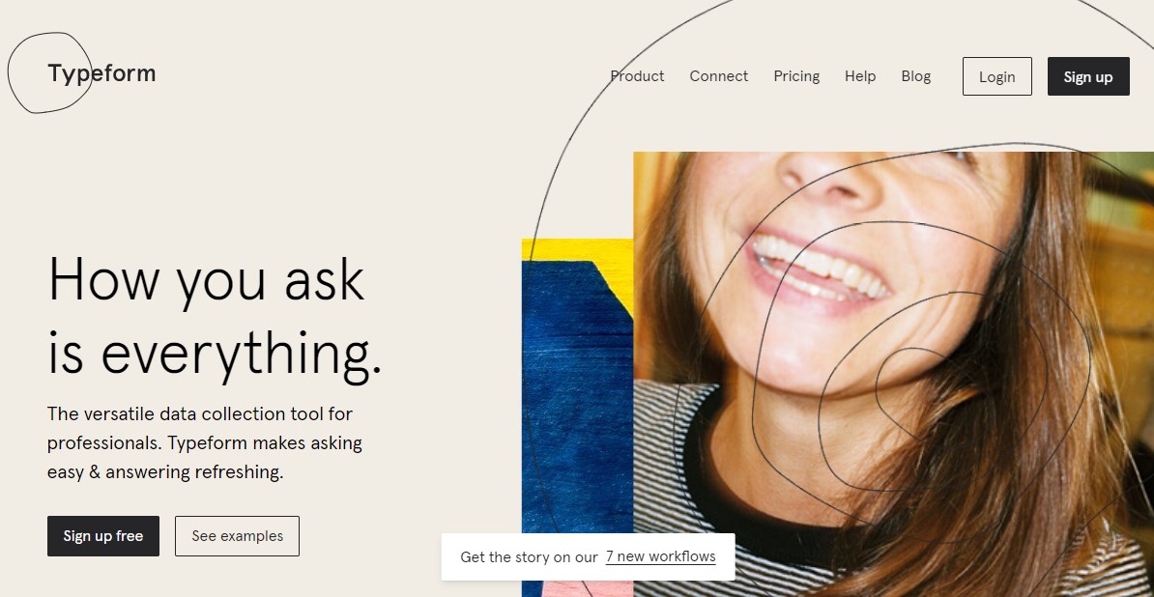Click the header Sign up button

pyautogui.click(x=1088, y=76)
